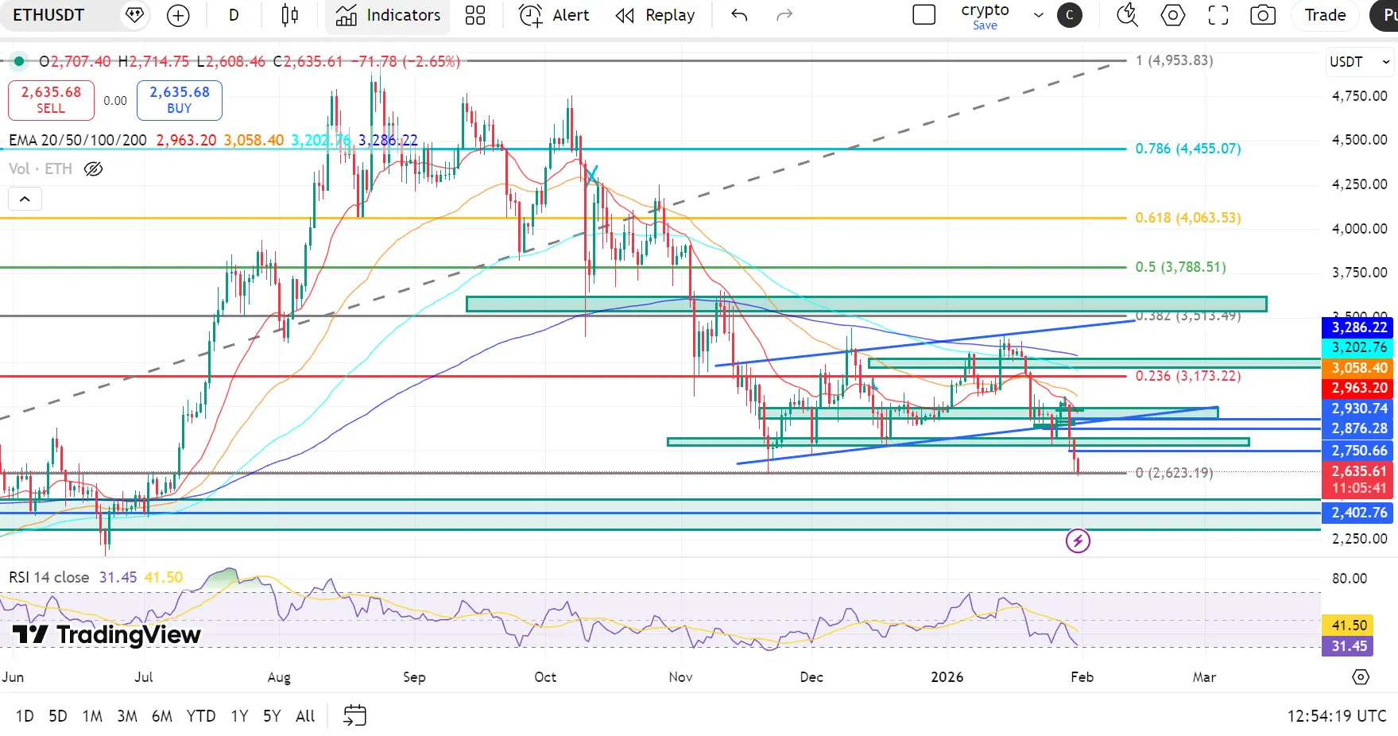Click the RSI 31.45 value label

[1349, 646]
